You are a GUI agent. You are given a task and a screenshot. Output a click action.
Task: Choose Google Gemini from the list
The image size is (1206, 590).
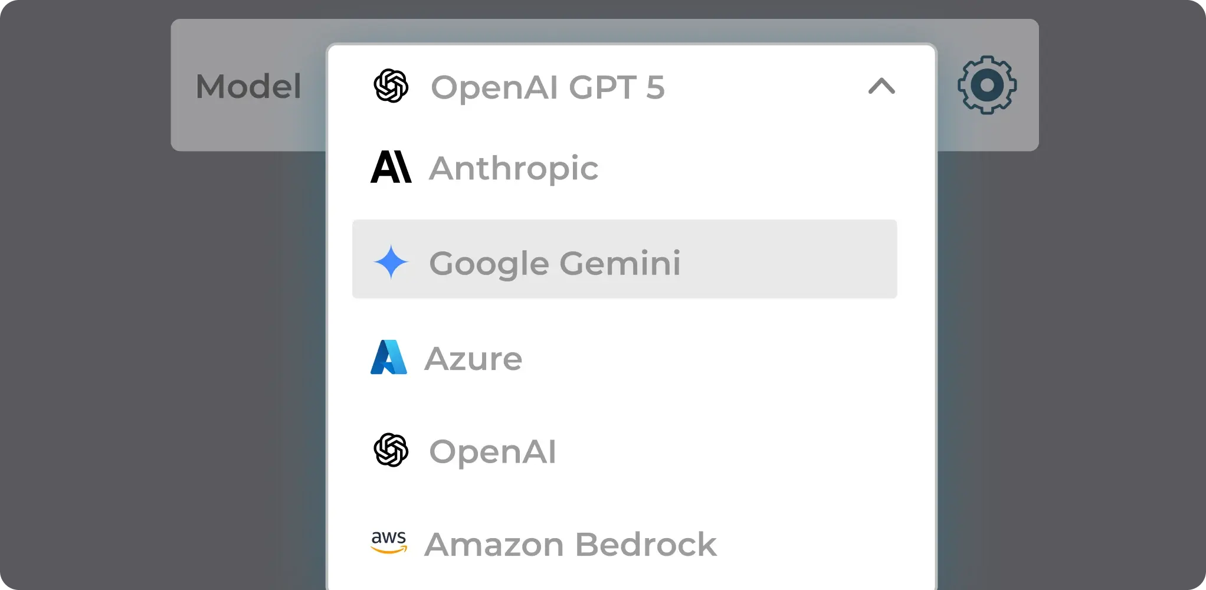[624, 259]
